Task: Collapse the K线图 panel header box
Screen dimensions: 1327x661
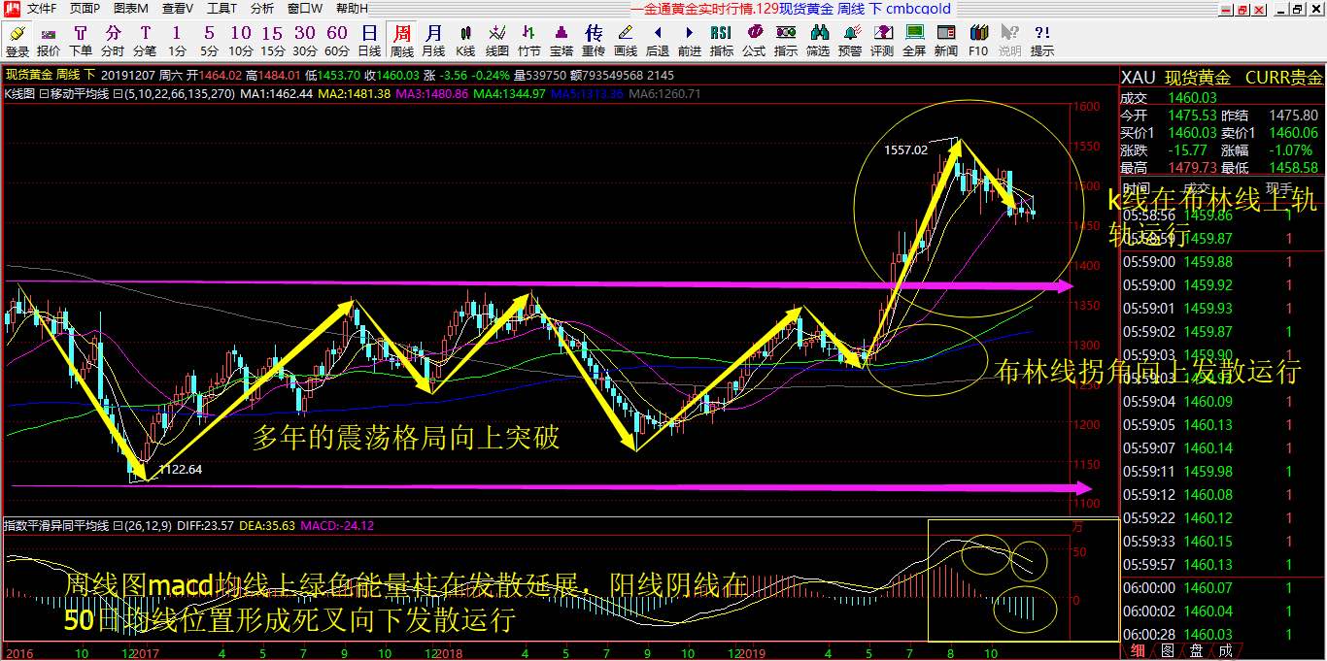Action: (42, 94)
